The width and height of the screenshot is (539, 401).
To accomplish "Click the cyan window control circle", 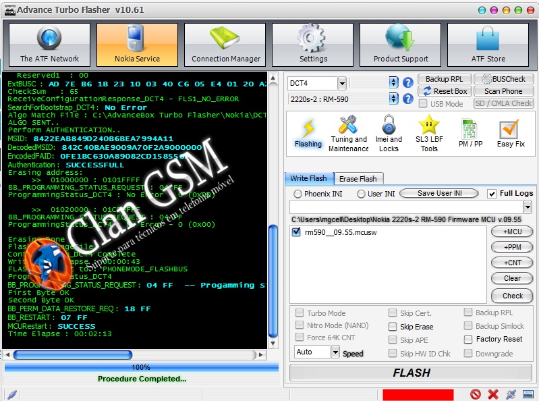I will pos(482,10).
